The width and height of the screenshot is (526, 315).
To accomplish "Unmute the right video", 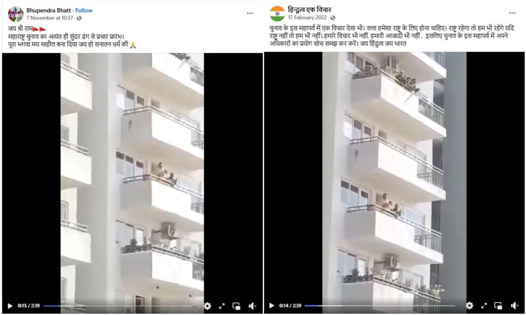I will 515,305.
